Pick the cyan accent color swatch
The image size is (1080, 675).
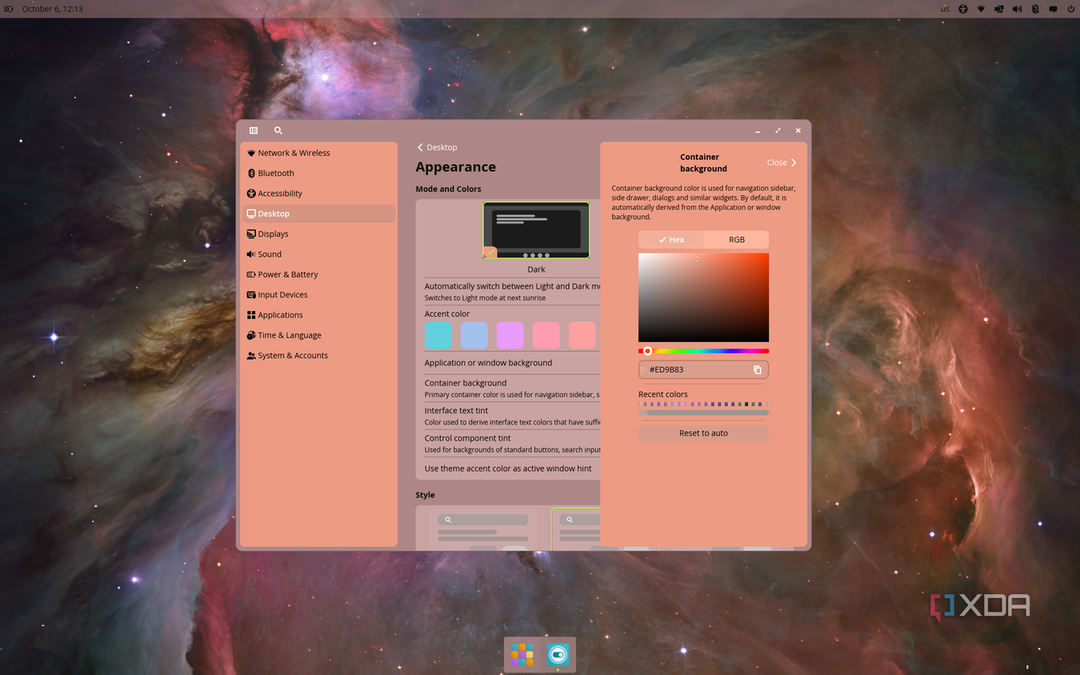438,335
